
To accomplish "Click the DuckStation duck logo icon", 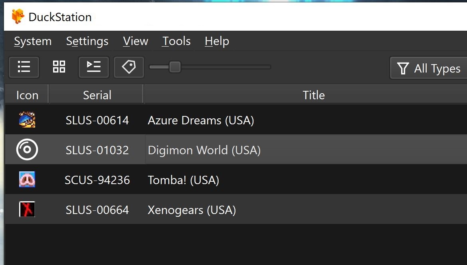I will click(18, 16).
